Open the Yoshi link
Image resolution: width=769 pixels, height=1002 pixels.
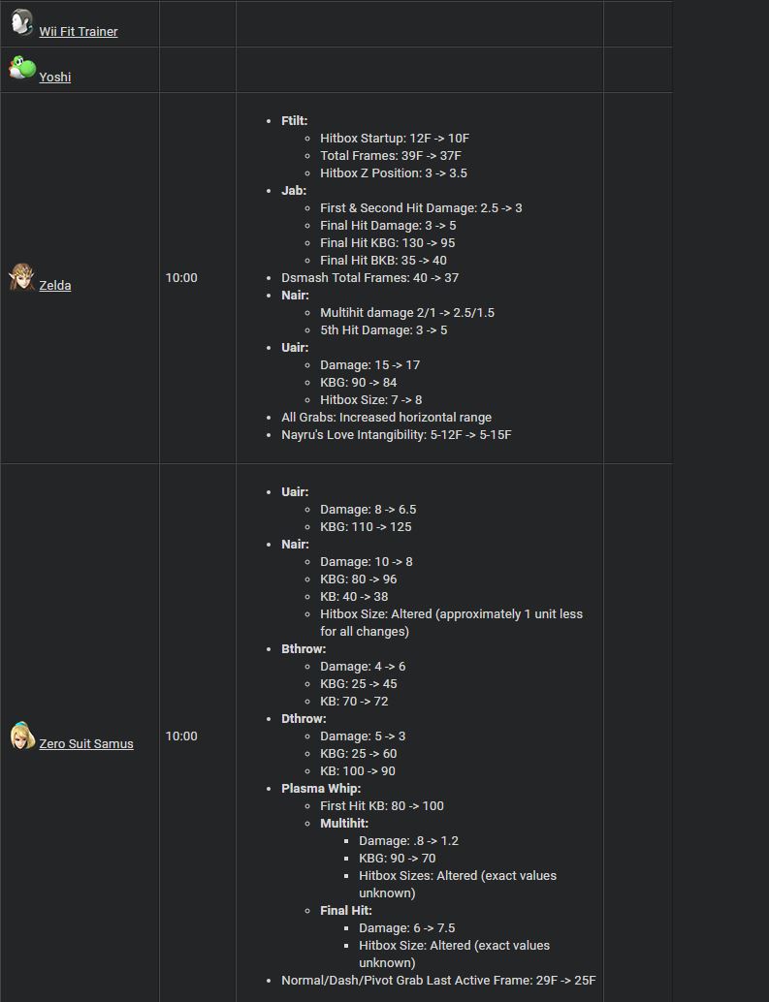click(x=55, y=77)
